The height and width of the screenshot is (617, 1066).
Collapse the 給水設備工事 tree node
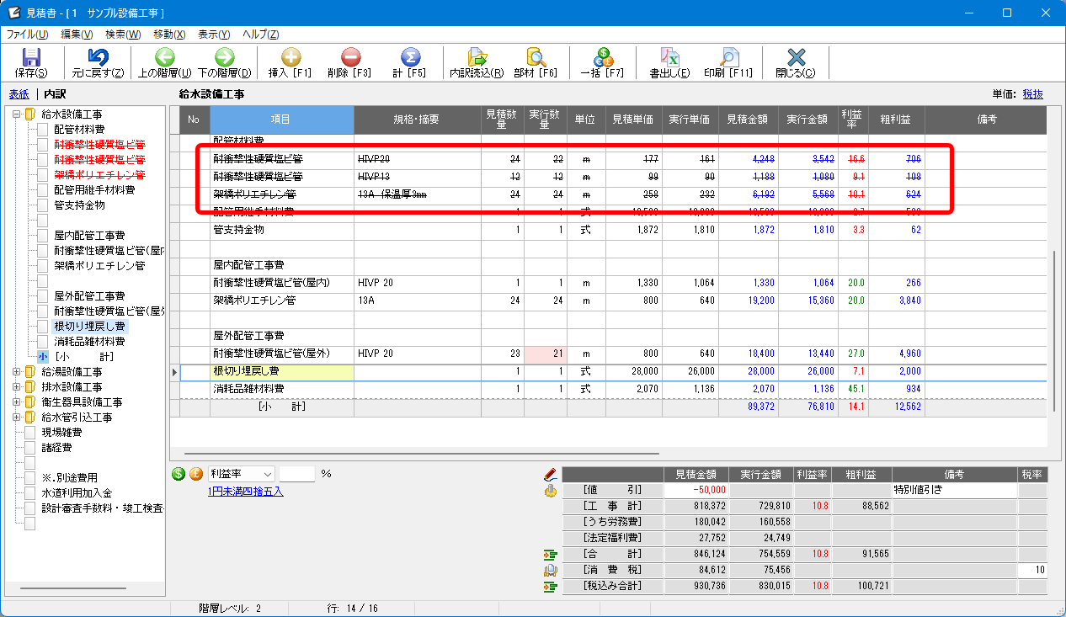point(16,114)
